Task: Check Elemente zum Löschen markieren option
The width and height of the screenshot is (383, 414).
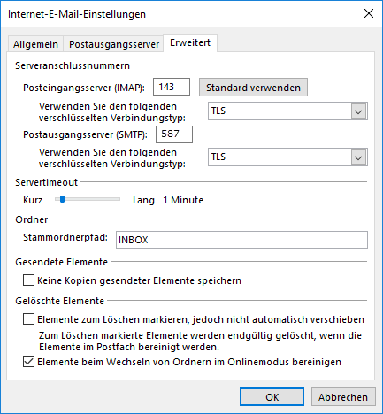Action: 28,319
